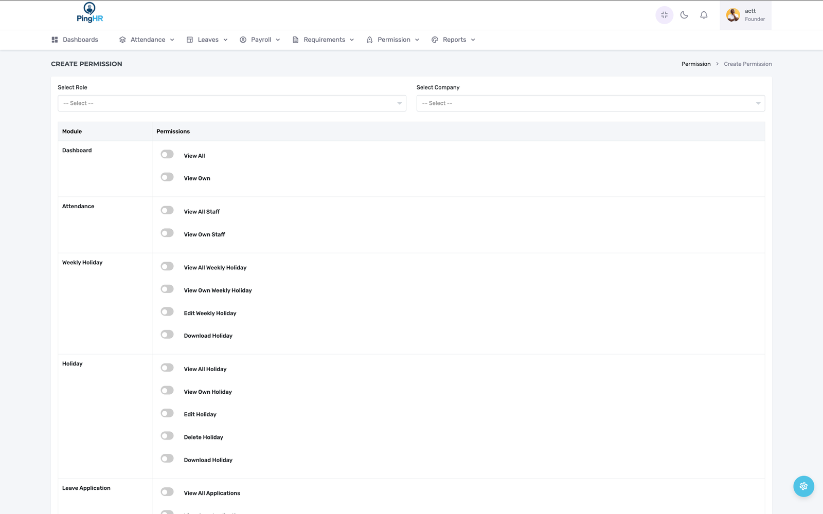Screen dimensions: 823x514
Task: Click the Permission breadcrumb link
Action: tap(695, 64)
